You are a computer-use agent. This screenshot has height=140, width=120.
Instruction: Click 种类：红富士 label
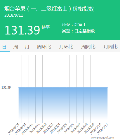[x=74, y=25]
